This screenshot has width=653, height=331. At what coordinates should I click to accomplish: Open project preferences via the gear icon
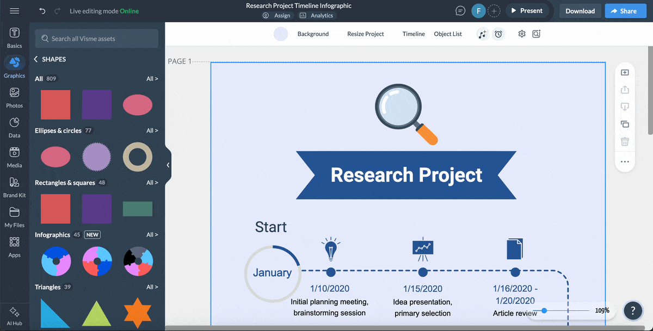point(521,34)
